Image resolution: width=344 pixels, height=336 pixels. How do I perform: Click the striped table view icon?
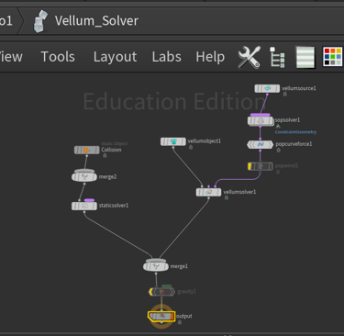click(x=305, y=57)
